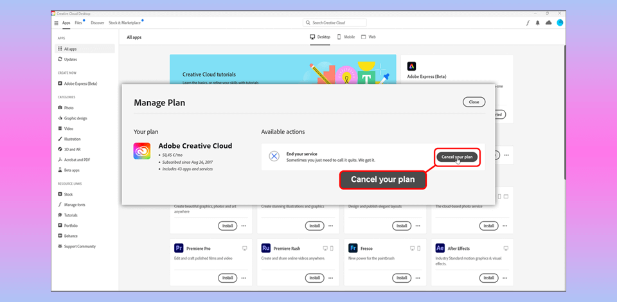617x302 pixels.
Task: Open more options on the 'Design and publish' card
Action: (418, 226)
